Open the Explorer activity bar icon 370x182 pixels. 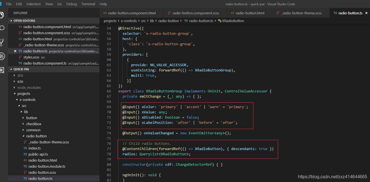coord(2,15)
